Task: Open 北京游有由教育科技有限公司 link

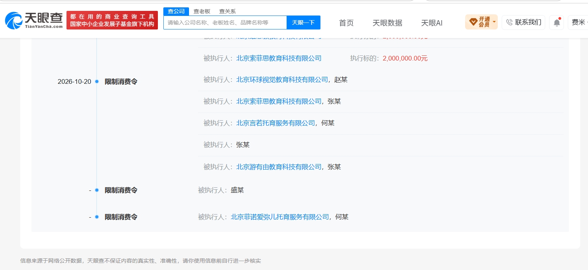Action: point(279,167)
